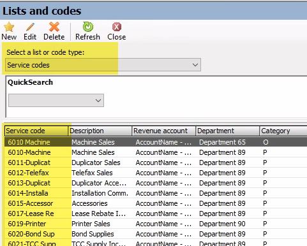Click the Telefax Sales description cell

pyautogui.click(x=92, y=173)
